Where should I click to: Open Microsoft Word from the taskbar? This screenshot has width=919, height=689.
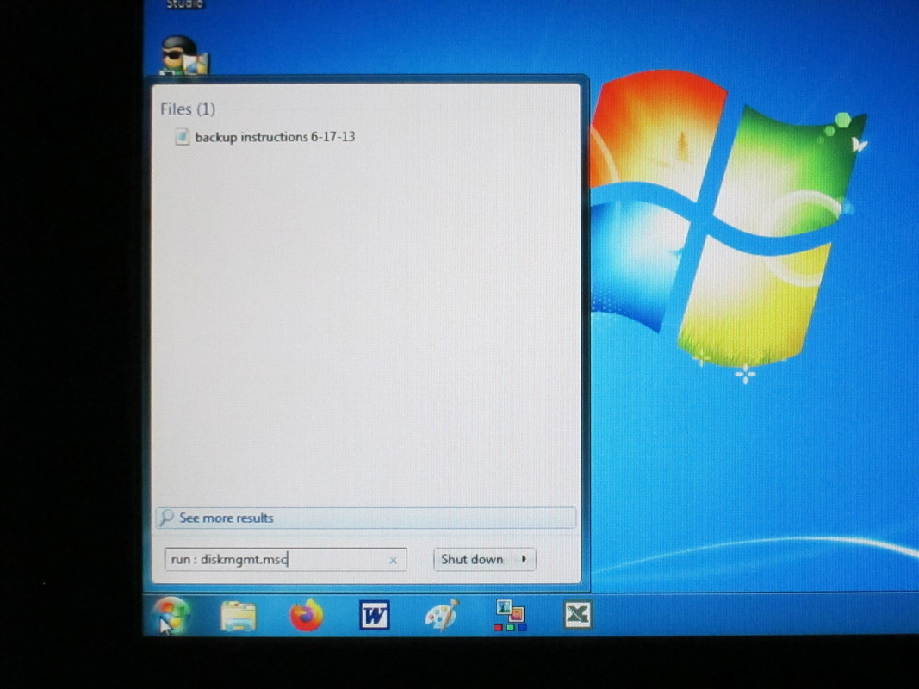(x=374, y=615)
